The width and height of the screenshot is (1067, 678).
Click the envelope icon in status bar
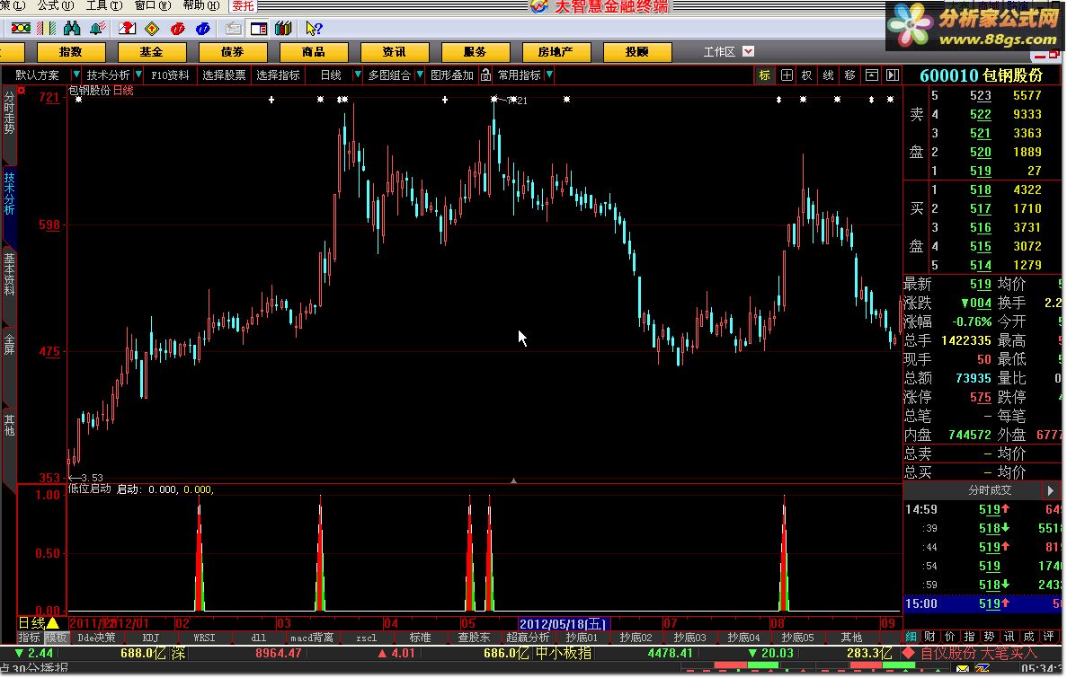962,668
